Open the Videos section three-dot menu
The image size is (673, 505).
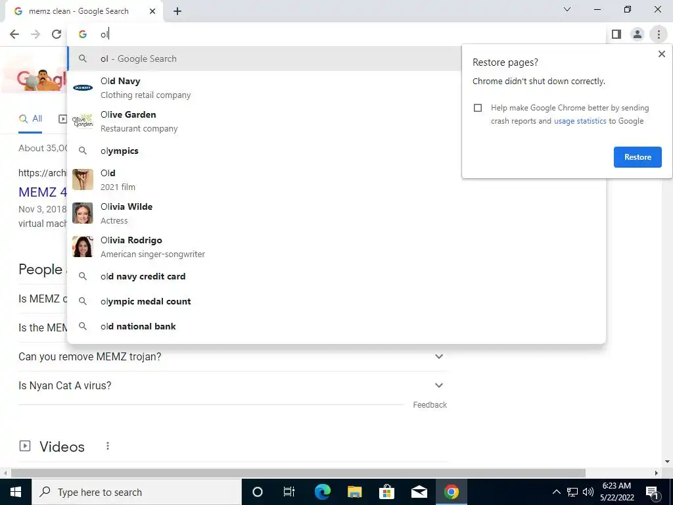108,446
